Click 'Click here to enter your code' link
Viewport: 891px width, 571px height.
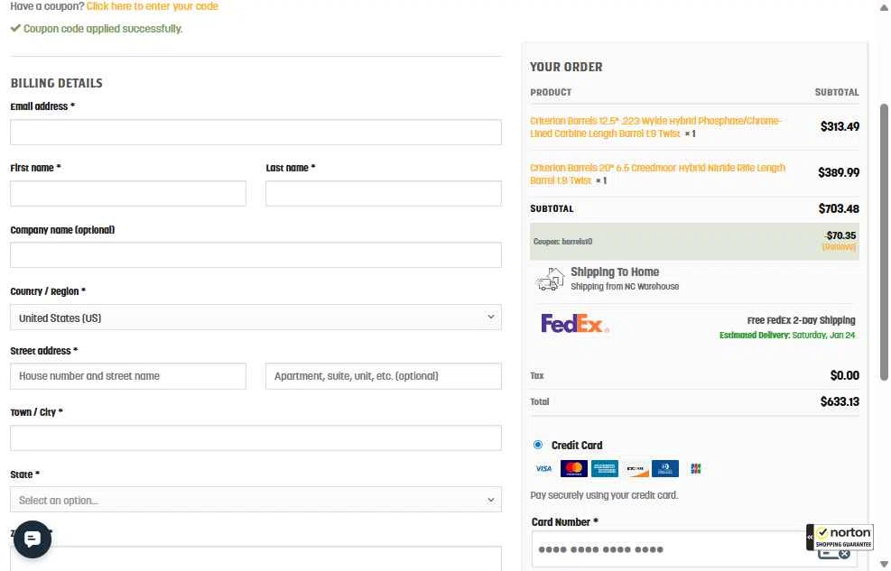(153, 6)
